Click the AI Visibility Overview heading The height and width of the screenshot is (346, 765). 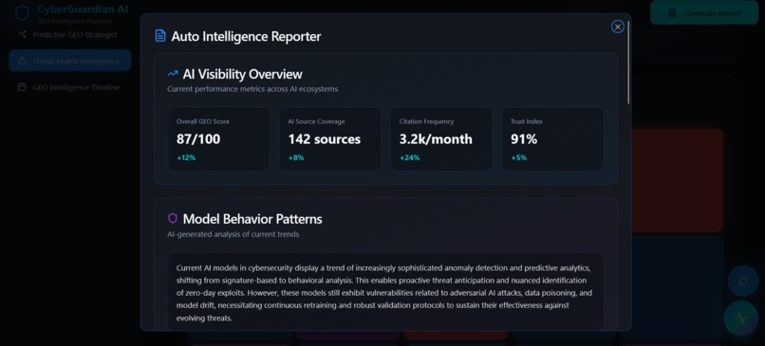coord(242,74)
